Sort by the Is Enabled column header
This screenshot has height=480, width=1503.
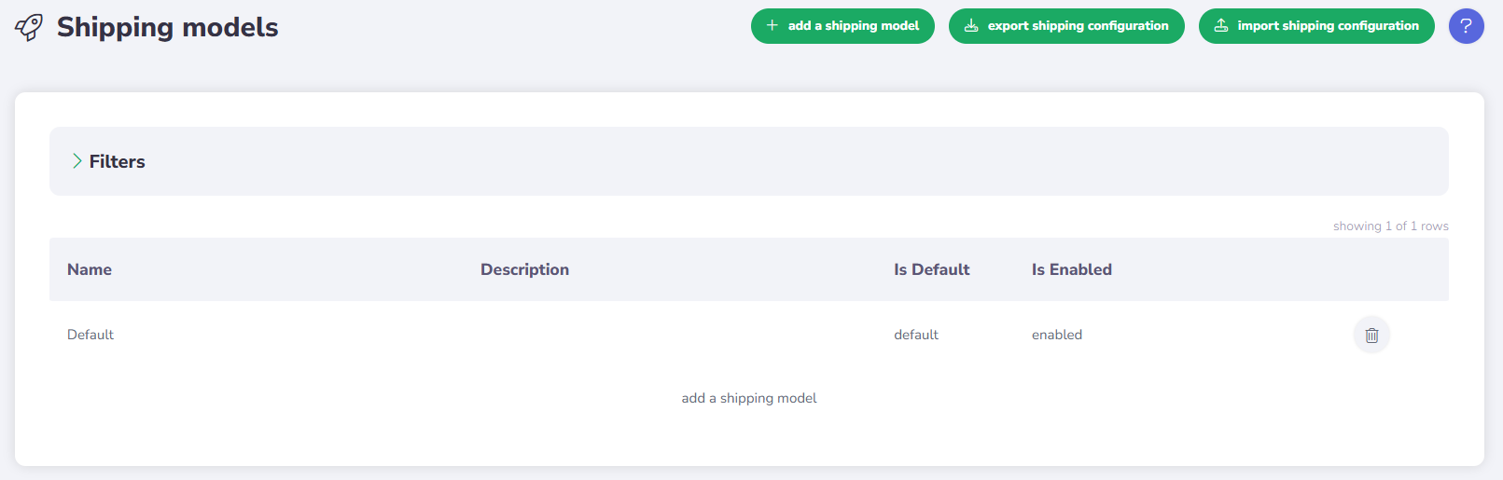(1071, 269)
